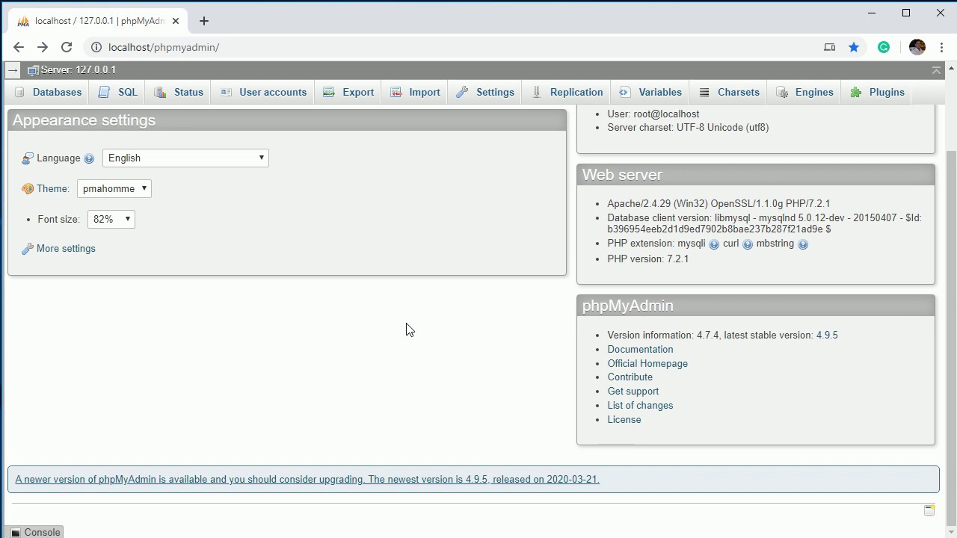Click the Plugins puzzle icon
The image size is (957, 538).
click(856, 93)
